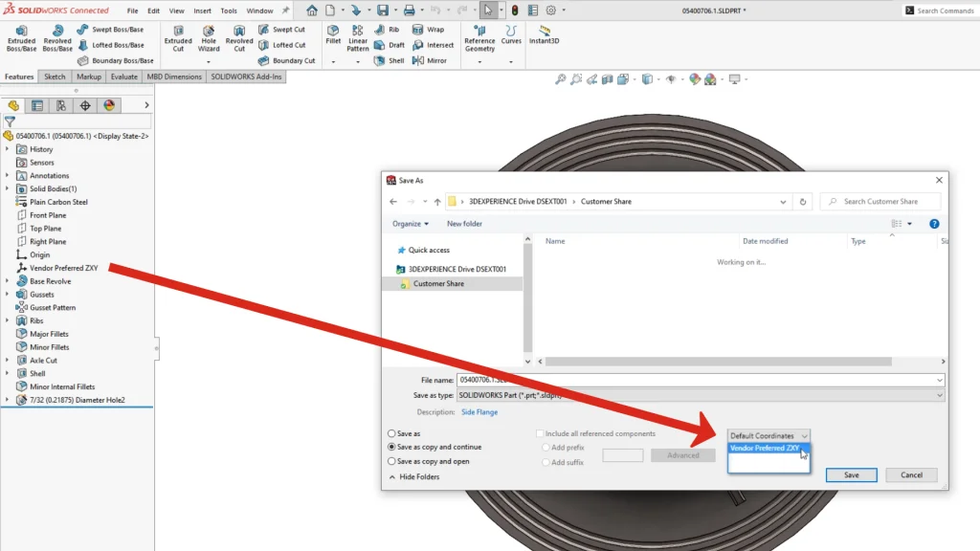Choose 'Save as copy and open' option

(x=392, y=461)
